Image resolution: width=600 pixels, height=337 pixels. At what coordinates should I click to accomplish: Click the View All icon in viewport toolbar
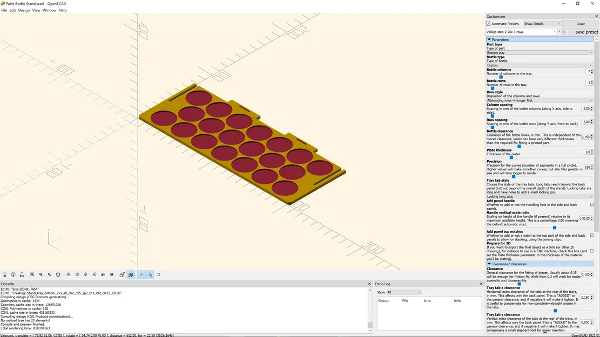pyautogui.click(x=31, y=274)
